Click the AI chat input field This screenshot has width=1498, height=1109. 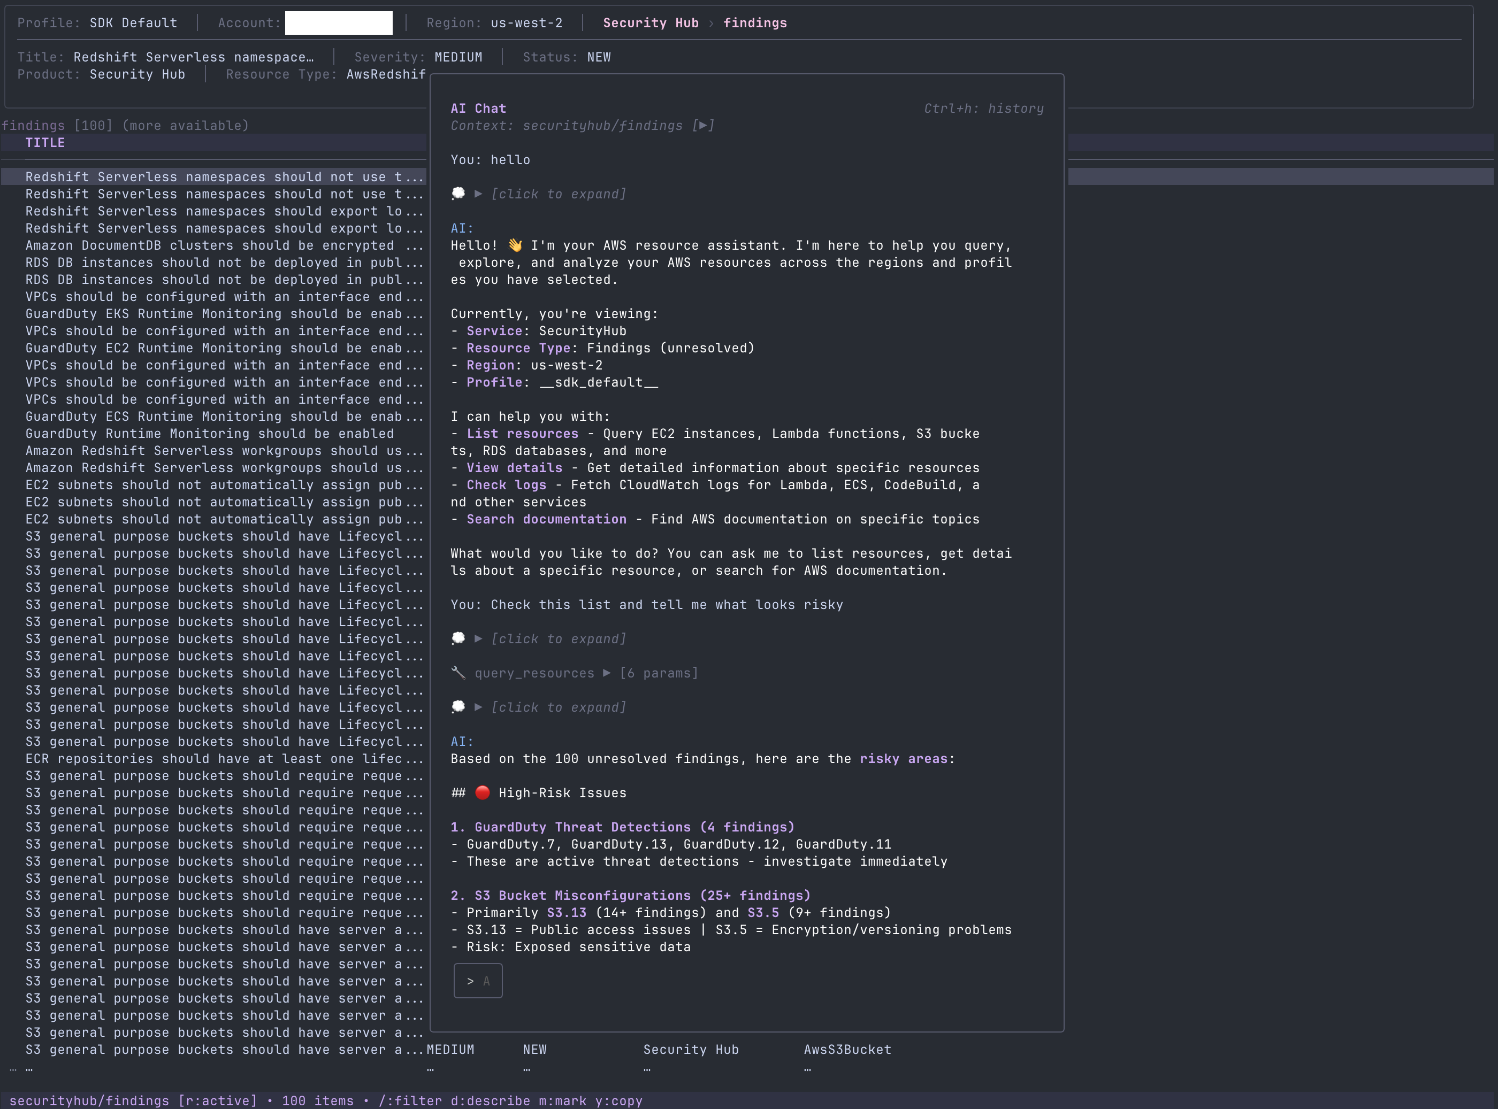point(478,980)
